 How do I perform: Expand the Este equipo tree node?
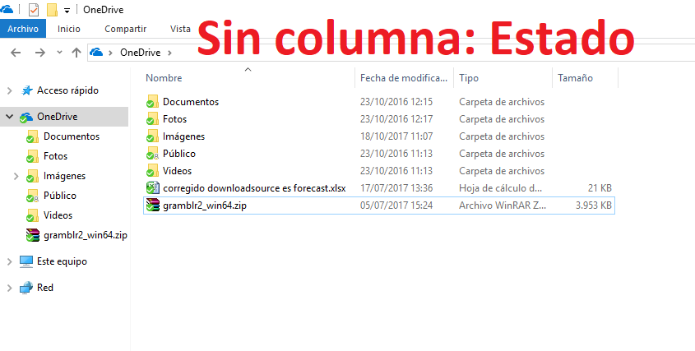tap(9, 262)
